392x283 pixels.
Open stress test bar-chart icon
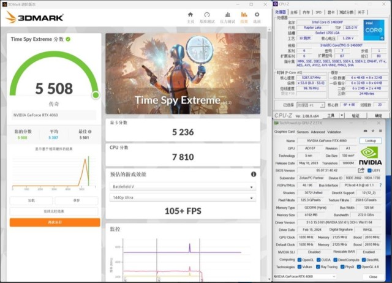[226, 15]
